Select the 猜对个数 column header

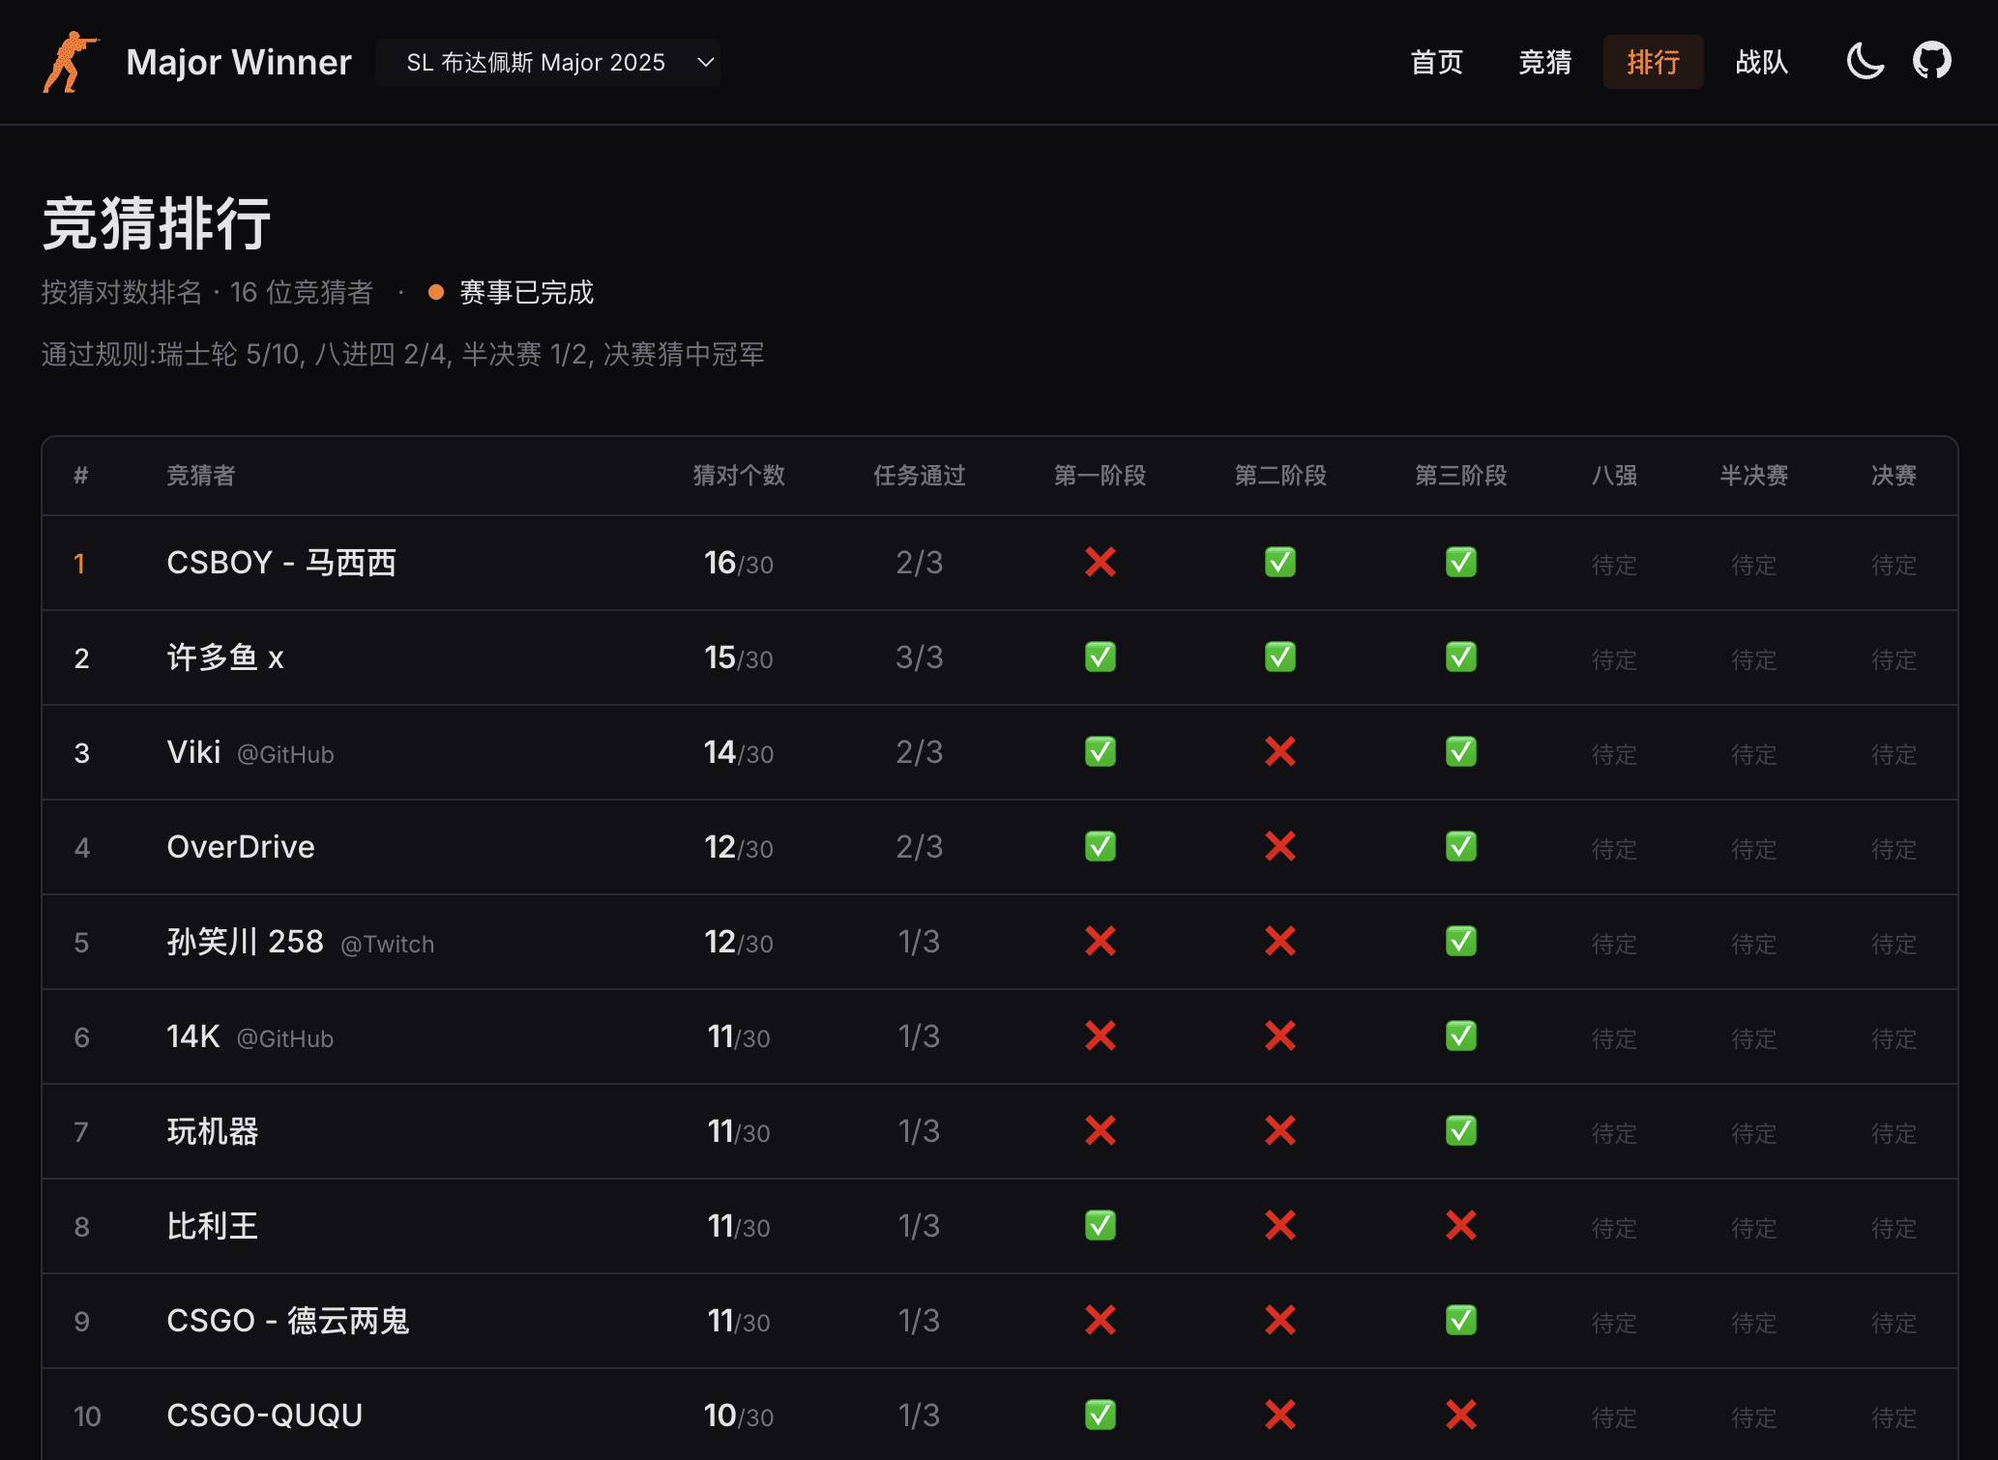coord(739,475)
